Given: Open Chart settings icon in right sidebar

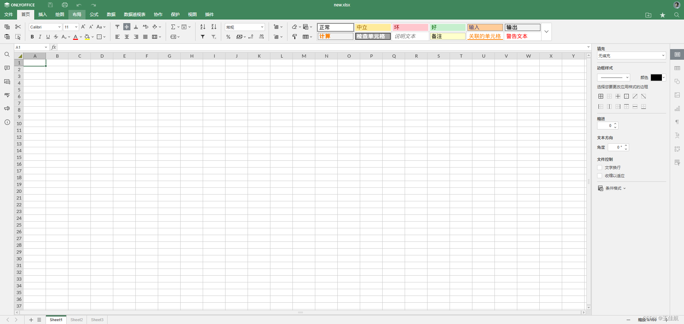Looking at the screenshot, I should coord(677,108).
